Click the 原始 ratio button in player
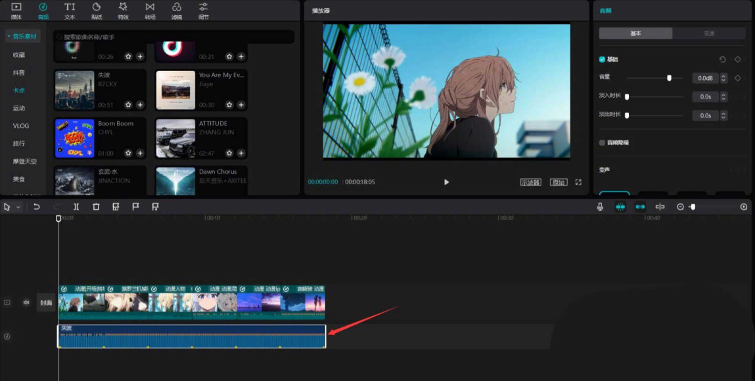This screenshot has height=381, width=755. tap(559, 182)
